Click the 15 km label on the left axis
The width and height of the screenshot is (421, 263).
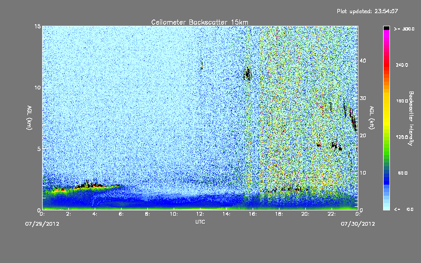(x=37, y=26)
